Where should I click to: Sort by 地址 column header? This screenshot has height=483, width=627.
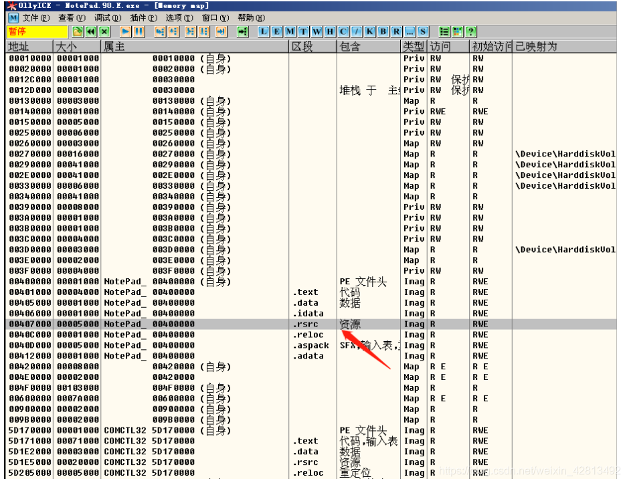29,46
